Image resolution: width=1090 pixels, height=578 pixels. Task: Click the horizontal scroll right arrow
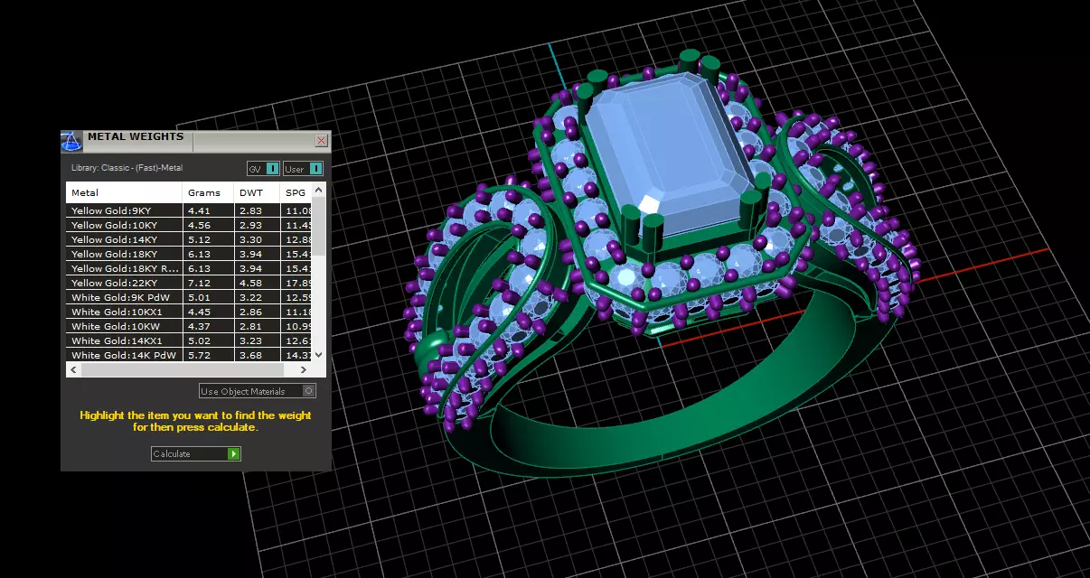(305, 369)
